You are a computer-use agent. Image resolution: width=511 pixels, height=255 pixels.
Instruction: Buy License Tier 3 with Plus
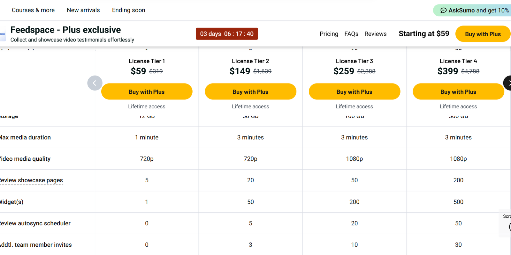[x=354, y=92]
